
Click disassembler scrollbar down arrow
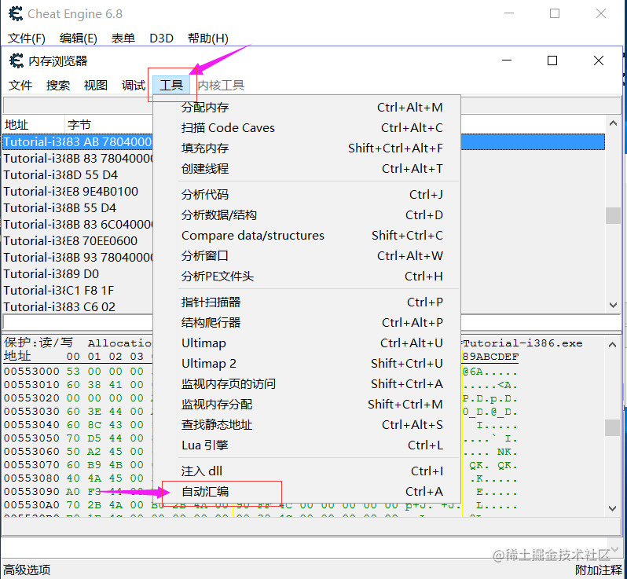point(613,305)
